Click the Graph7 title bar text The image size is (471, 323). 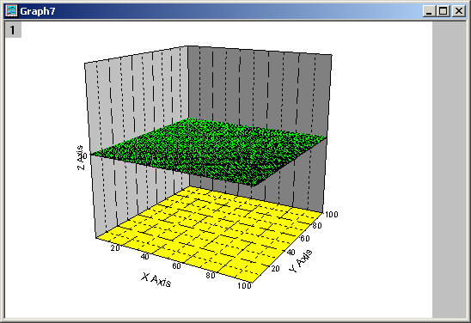pyautogui.click(x=38, y=11)
